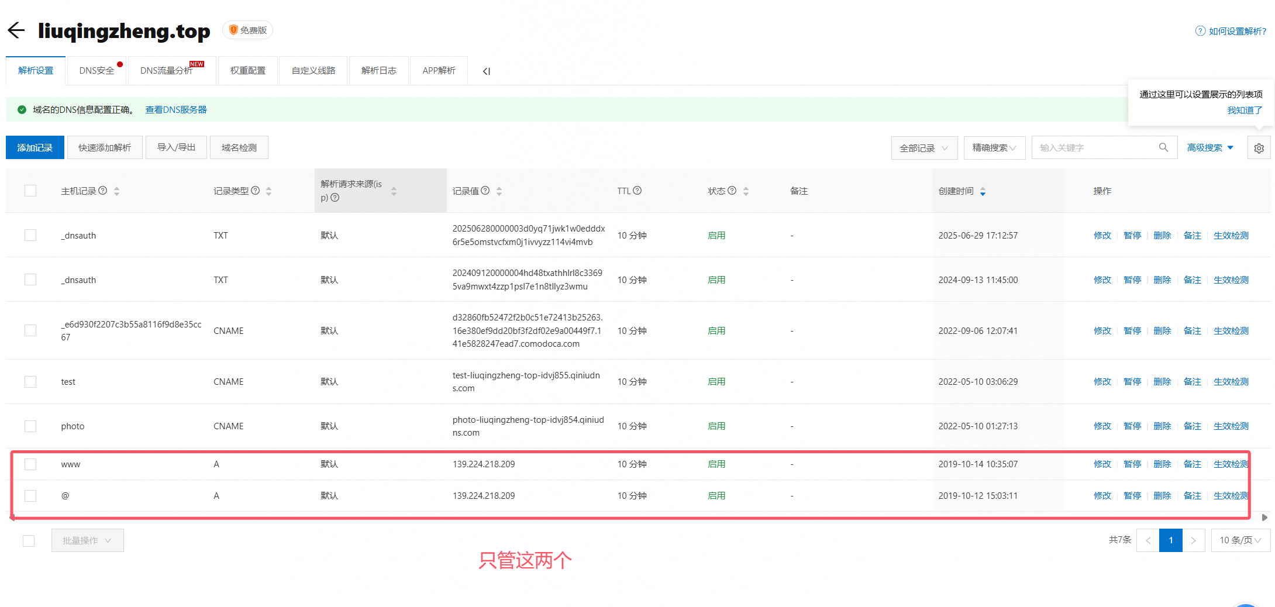This screenshot has height=607, width=1275.
Task: Click 暂停 for the @ record
Action: coord(1132,496)
